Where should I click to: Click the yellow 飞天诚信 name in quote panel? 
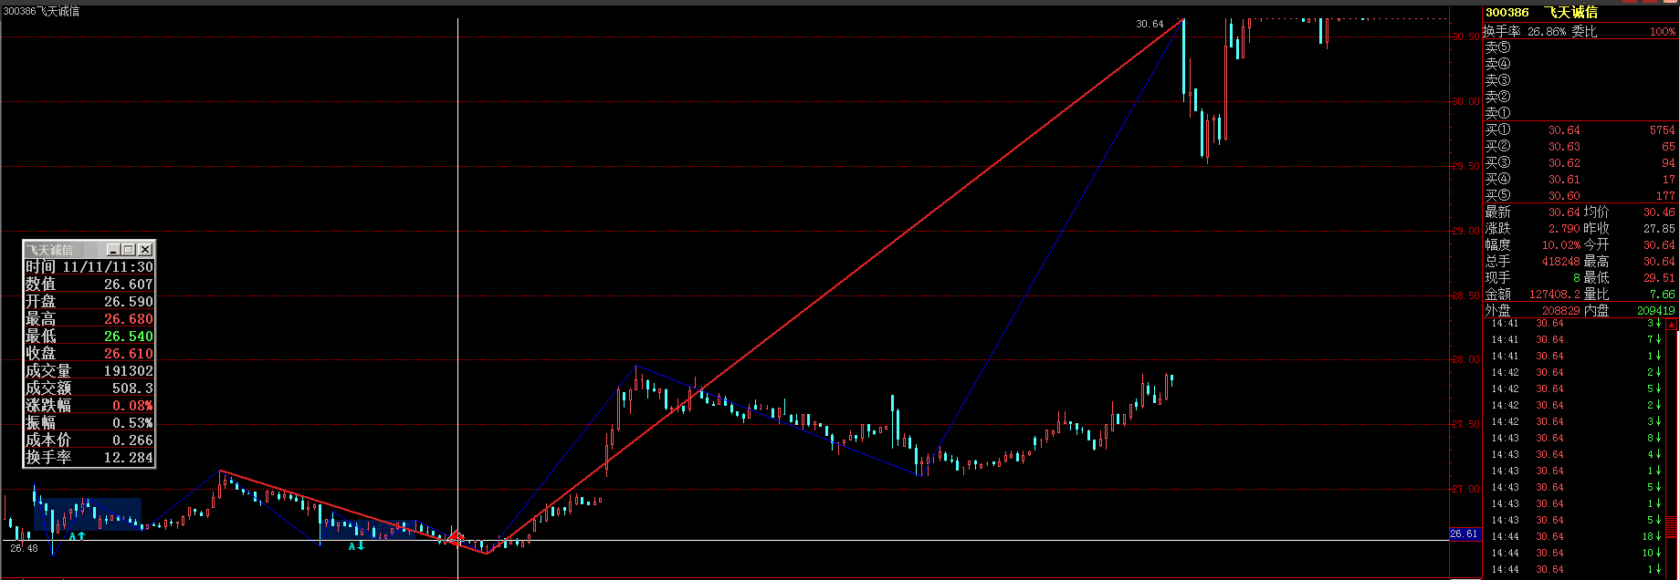1571,13
